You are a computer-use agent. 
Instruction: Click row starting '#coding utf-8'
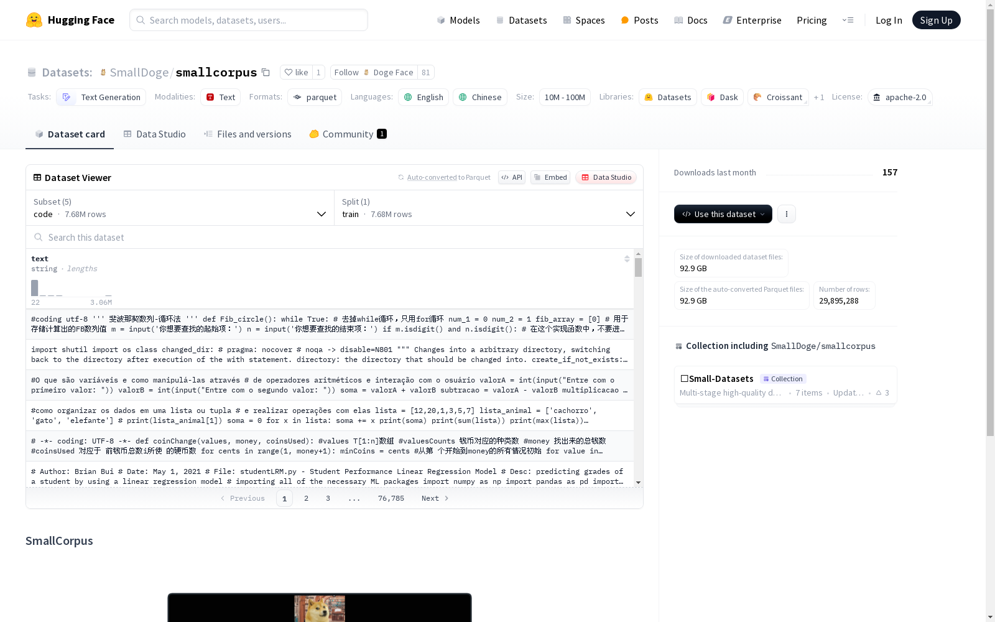click(x=330, y=324)
